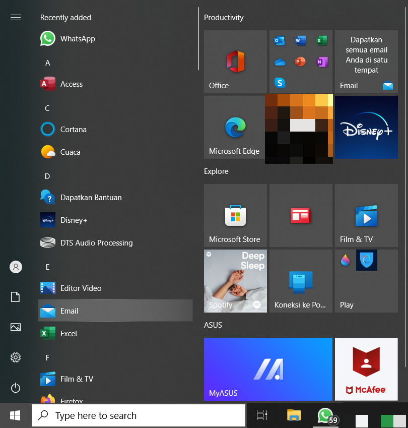Screen dimensions: 408x428
Task: Click the letter C section header
Action: coord(47,108)
